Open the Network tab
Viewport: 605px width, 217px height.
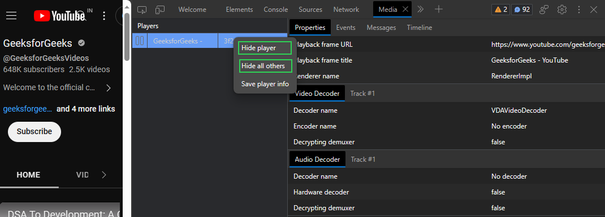click(x=346, y=10)
